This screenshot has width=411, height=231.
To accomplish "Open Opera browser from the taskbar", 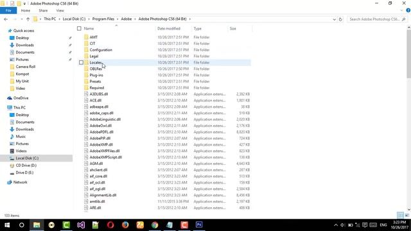I will coord(110,225).
